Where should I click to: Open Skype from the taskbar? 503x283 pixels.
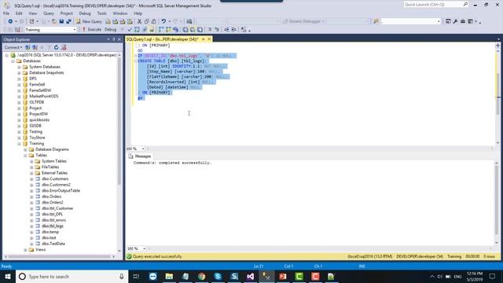coord(218,277)
